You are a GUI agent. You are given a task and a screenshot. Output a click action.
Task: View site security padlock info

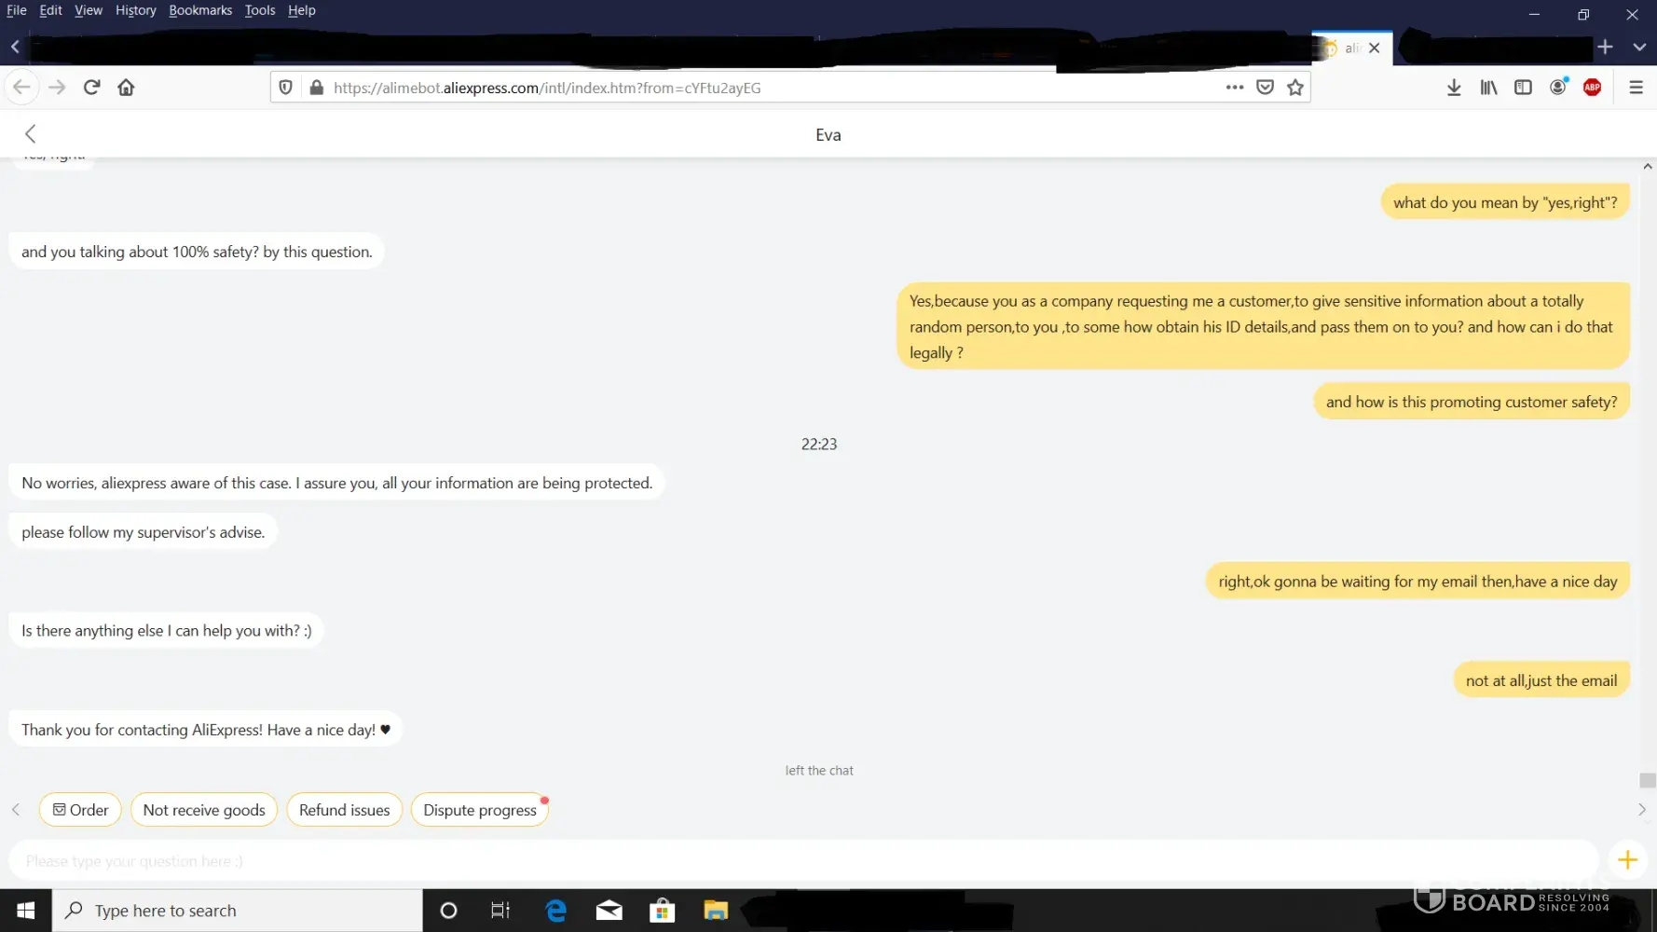pos(317,88)
